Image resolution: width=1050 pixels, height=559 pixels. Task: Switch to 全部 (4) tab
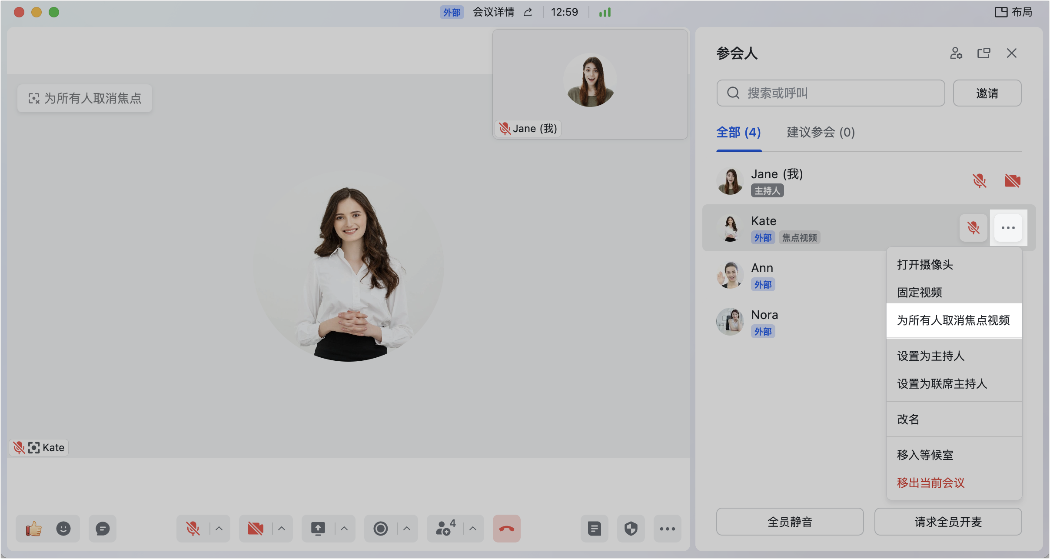coord(739,132)
